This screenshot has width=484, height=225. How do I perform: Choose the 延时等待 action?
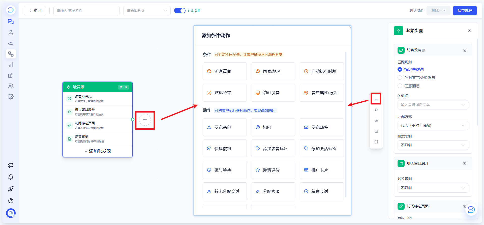(x=225, y=170)
